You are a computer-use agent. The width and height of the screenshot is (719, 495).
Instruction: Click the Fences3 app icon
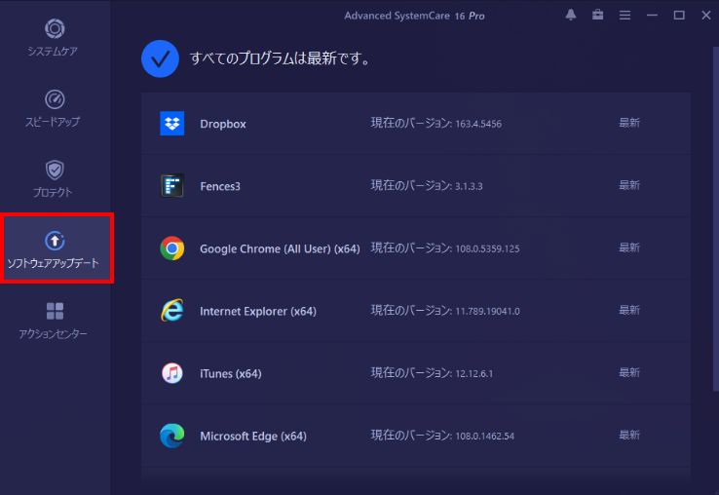[171, 186]
